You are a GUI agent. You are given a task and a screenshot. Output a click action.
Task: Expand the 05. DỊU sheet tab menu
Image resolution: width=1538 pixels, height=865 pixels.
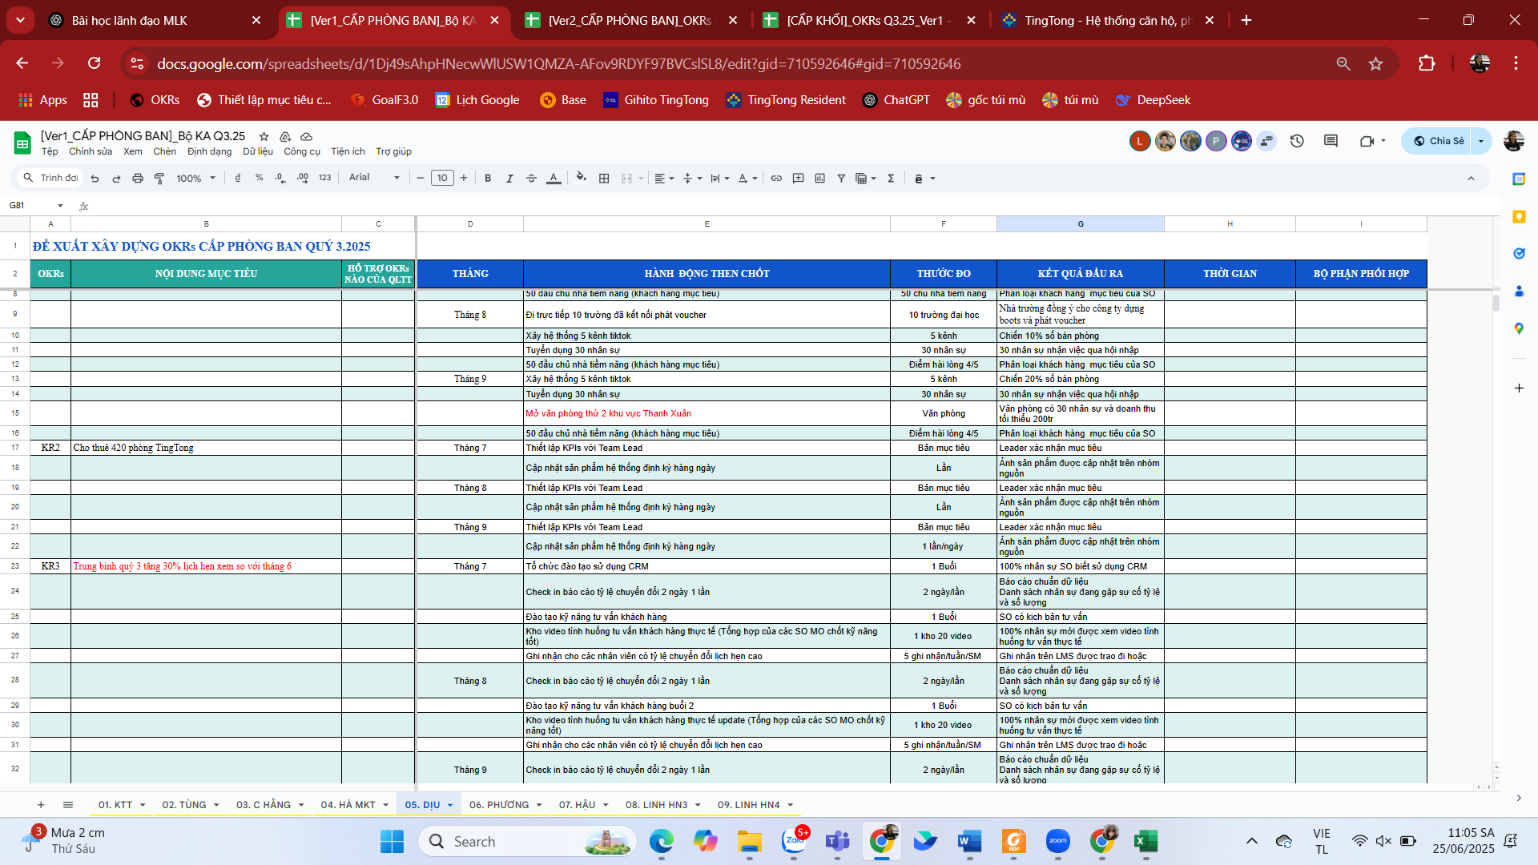450,805
